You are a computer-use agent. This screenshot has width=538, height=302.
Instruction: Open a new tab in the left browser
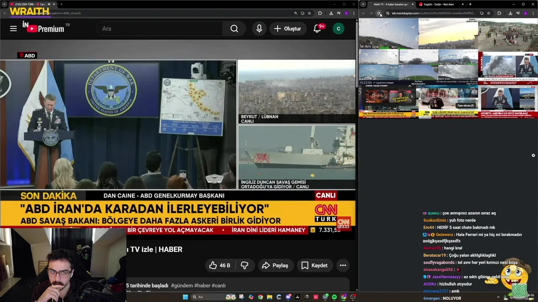point(61,4)
